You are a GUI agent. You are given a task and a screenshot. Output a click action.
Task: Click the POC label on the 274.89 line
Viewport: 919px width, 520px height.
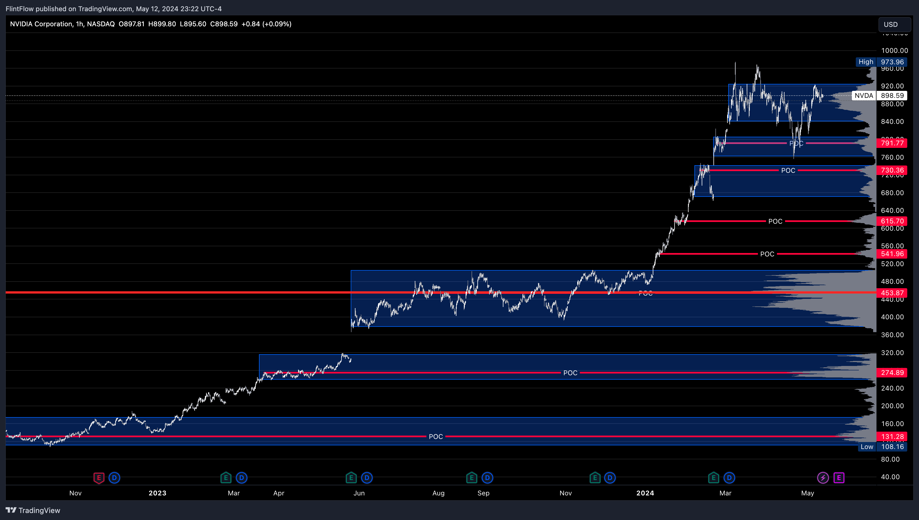point(570,372)
